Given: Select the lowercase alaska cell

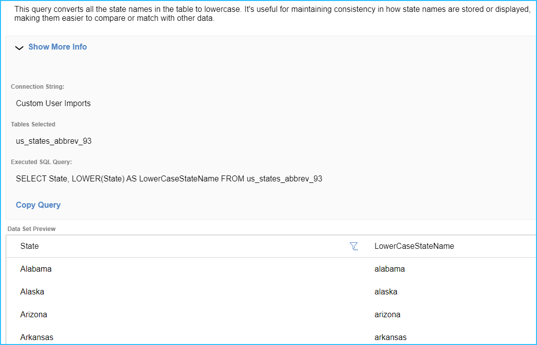Looking at the screenshot, I should pyautogui.click(x=385, y=291).
